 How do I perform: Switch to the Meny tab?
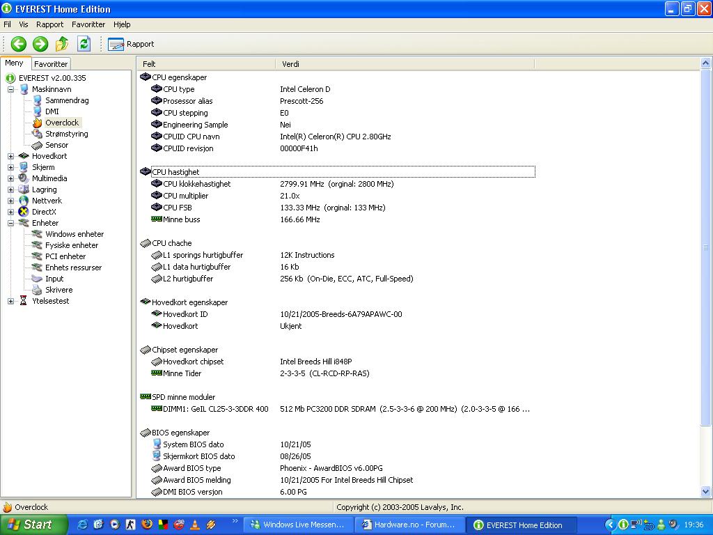tap(15, 63)
